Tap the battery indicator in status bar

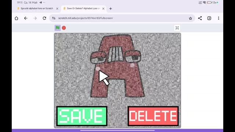(x=209, y=3)
